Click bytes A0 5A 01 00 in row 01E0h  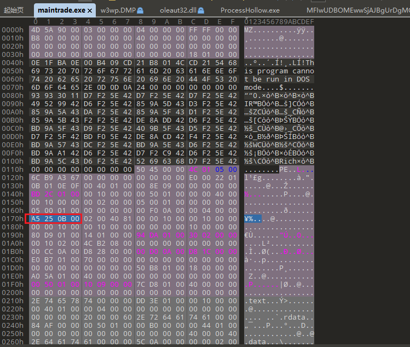point(55,276)
